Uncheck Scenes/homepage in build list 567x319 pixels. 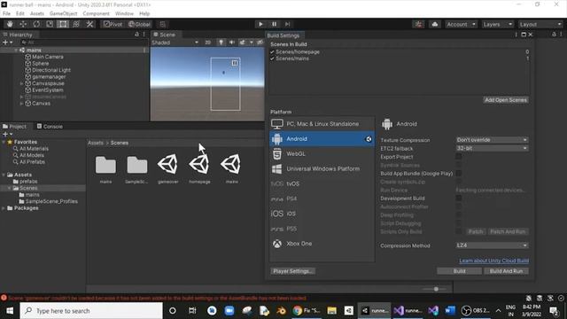[x=272, y=51]
